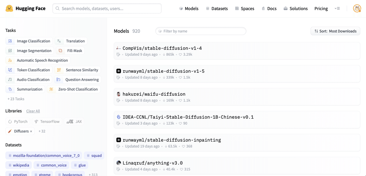
Task: Open the hakurei/waifu-diffusion model link
Action: click(154, 94)
